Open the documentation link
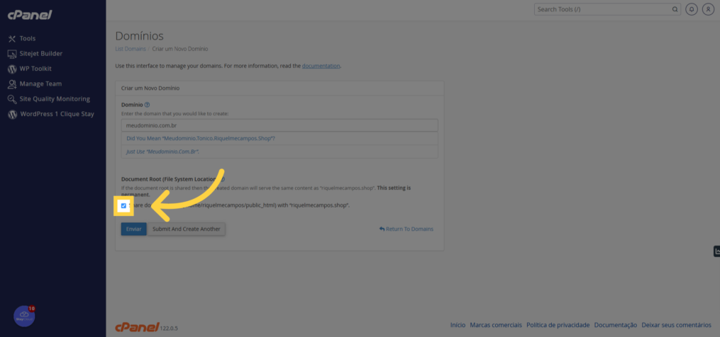This screenshot has width=720, height=337. [x=321, y=66]
